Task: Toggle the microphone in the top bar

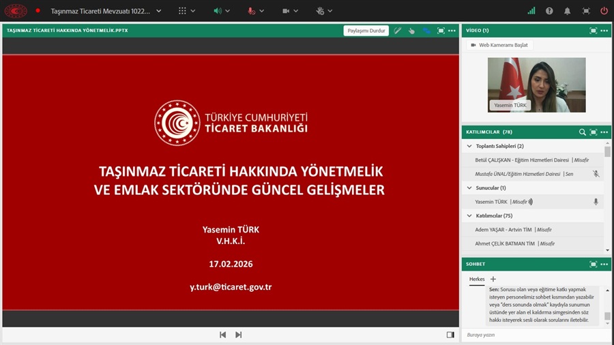Action: (252, 11)
